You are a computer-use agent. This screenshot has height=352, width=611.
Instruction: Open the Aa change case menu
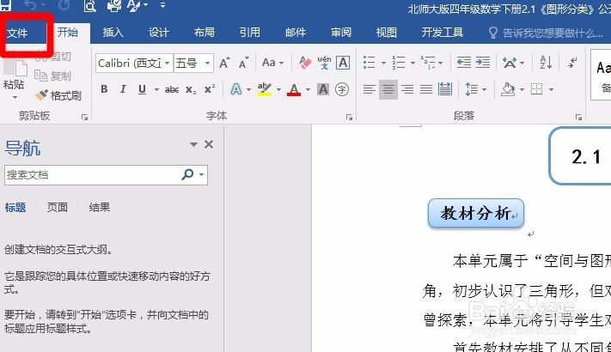tap(272, 63)
